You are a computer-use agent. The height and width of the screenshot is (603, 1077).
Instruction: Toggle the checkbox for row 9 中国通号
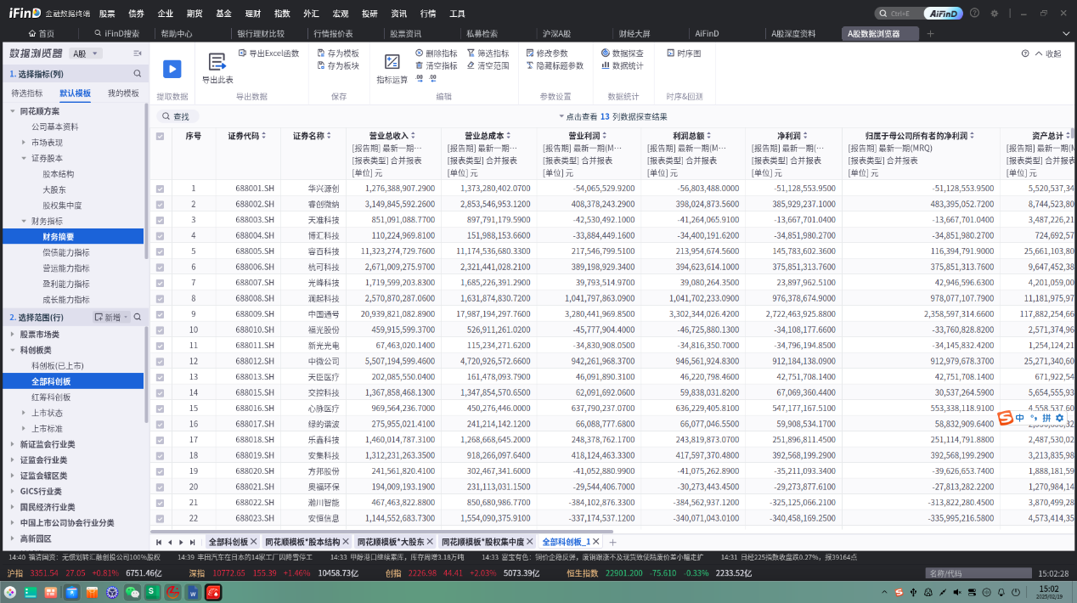pos(160,313)
